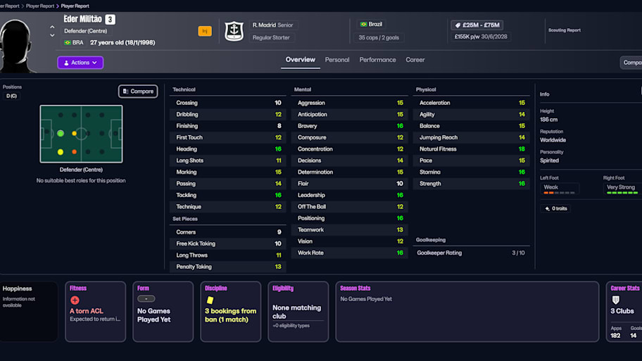Click the Regular Starter status
Image resolution: width=642 pixels, height=361 pixels.
271,38
